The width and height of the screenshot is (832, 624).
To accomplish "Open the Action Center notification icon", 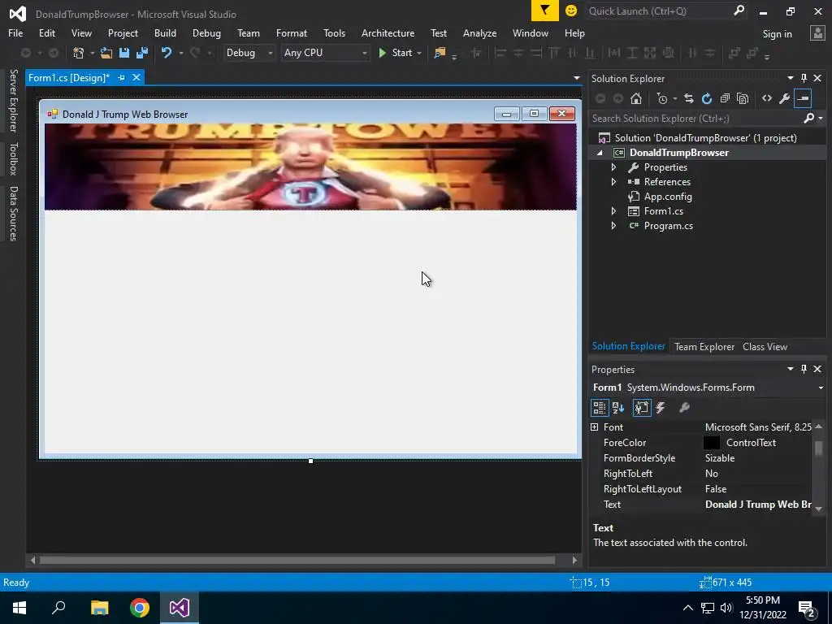I will point(807,608).
